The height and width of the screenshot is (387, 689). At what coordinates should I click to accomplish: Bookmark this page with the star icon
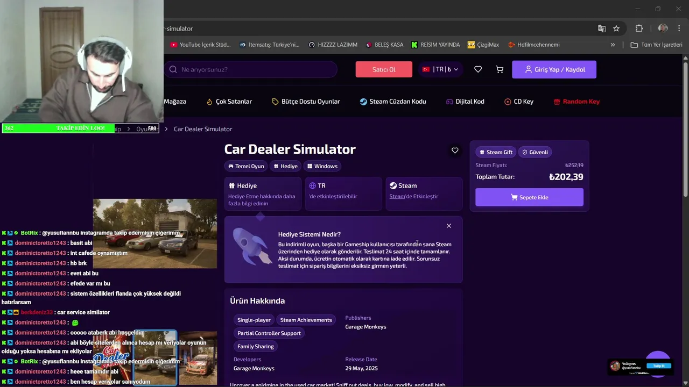click(x=616, y=28)
